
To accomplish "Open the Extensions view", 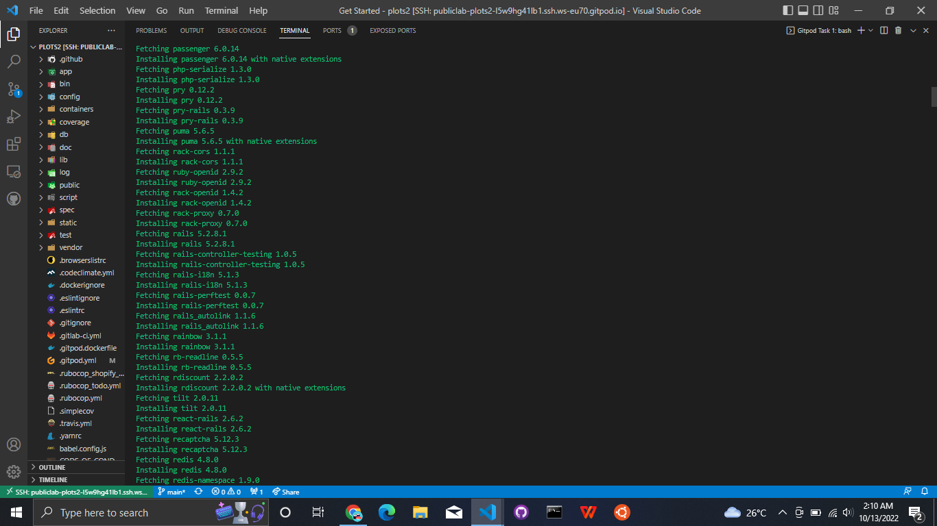I will point(14,144).
